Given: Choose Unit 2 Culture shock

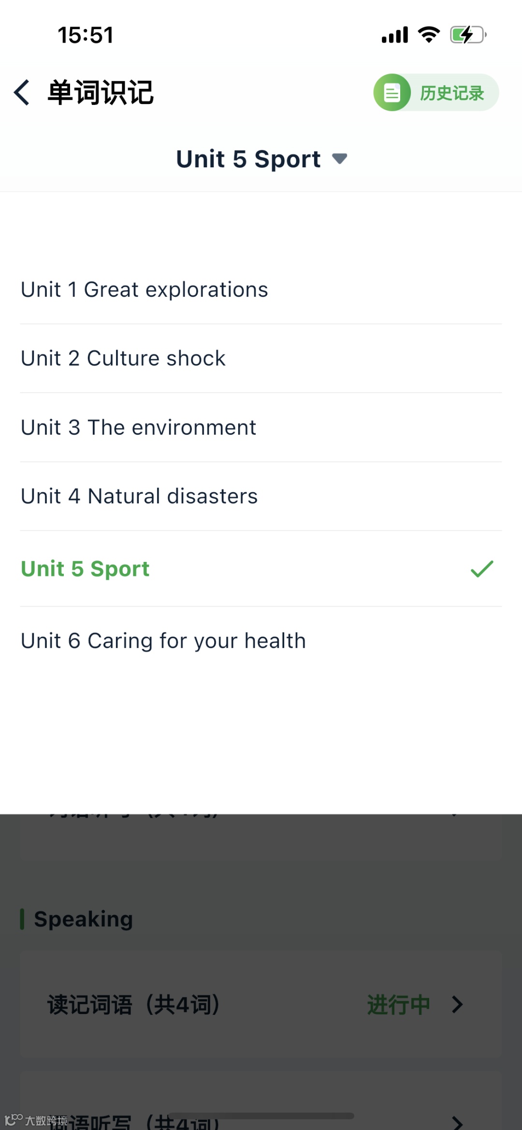Looking at the screenshot, I should pyautogui.click(x=123, y=358).
